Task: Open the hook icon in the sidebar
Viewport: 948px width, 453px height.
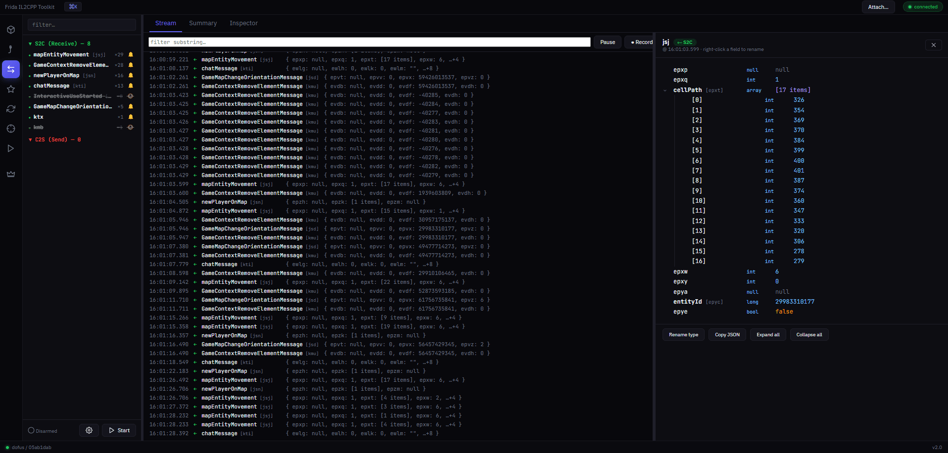Action: 11,49
